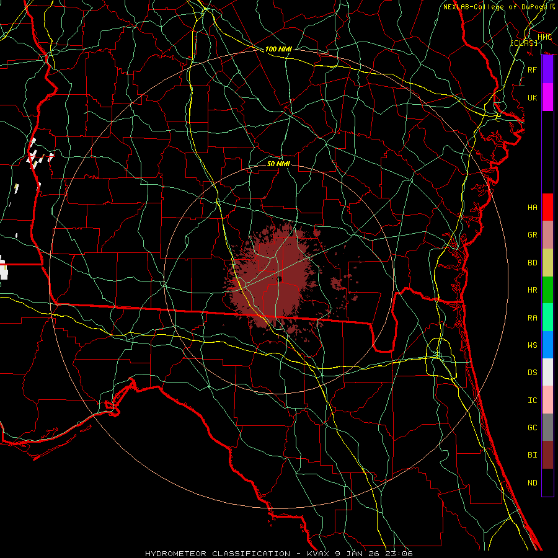558x558 pixels.
Task: Click the "100 NMI" range ring label
Action: (x=278, y=49)
